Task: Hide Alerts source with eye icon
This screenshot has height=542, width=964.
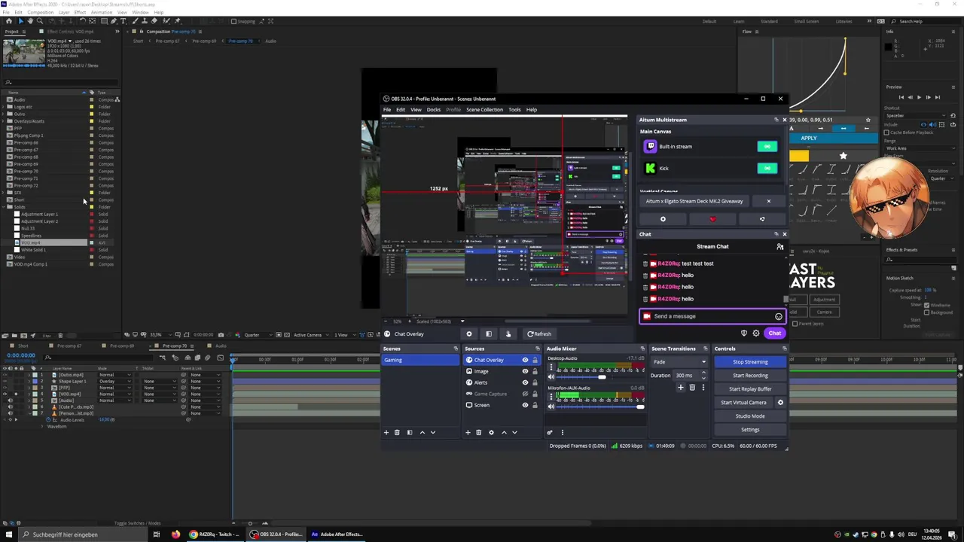Action: click(x=525, y=382)
